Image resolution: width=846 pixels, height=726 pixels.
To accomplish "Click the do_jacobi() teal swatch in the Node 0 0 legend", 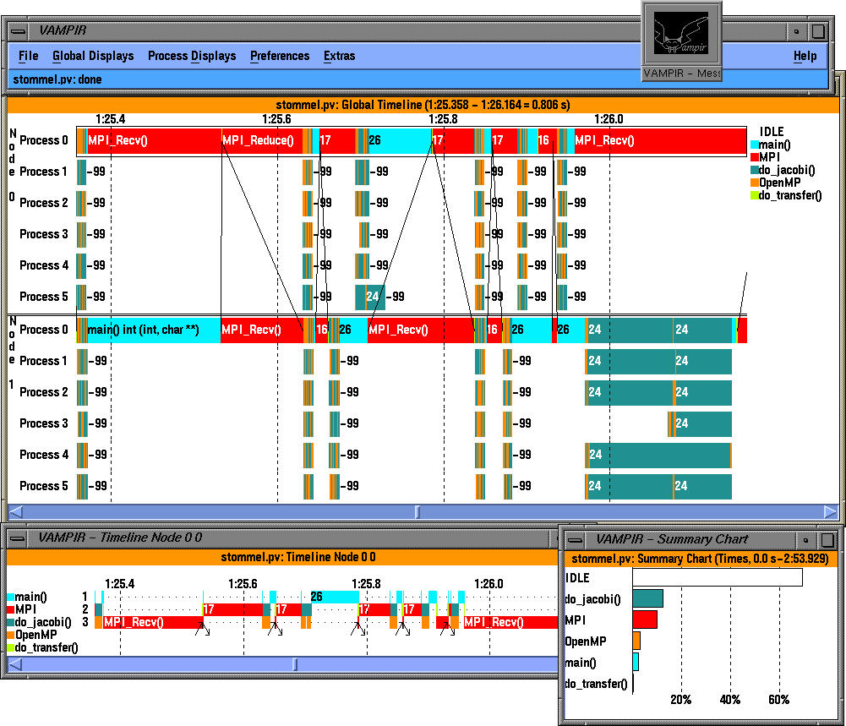I will click(x=10, y=622).
